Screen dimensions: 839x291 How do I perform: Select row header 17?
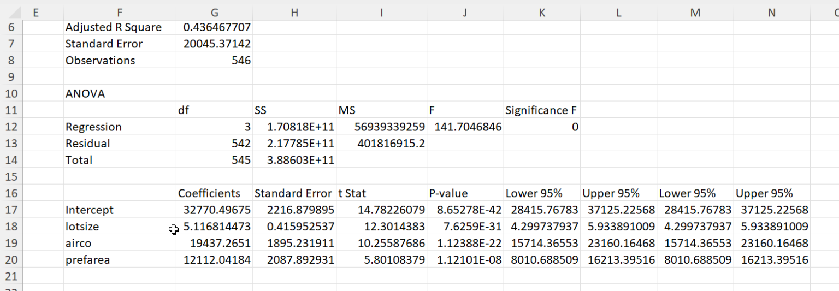[x=11, y=210]
